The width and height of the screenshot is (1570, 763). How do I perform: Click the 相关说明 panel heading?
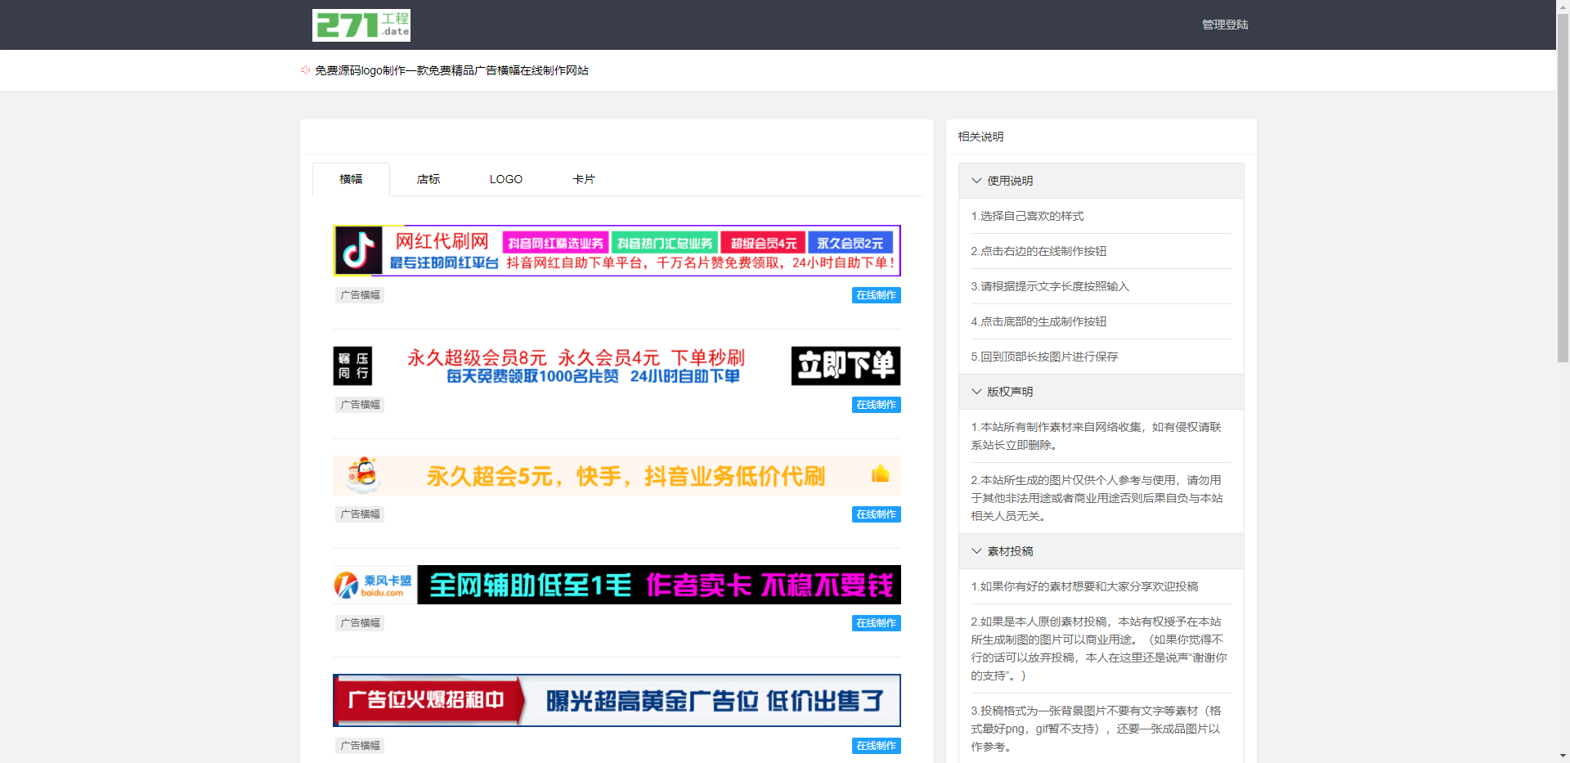click(980, 137)
